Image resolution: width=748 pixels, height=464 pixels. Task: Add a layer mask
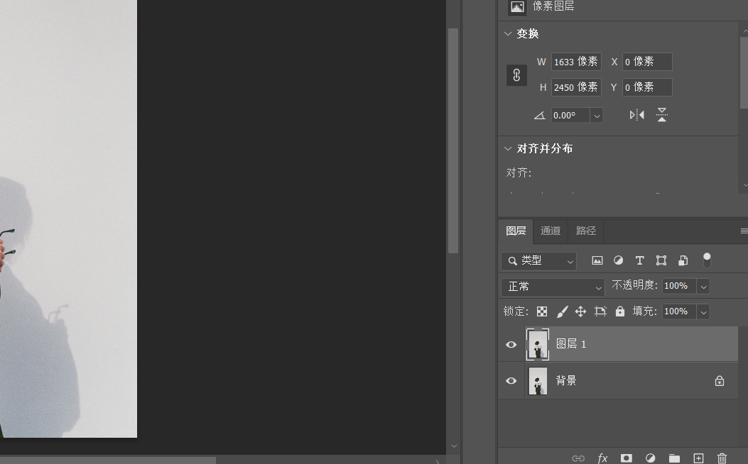coord(627,458)
